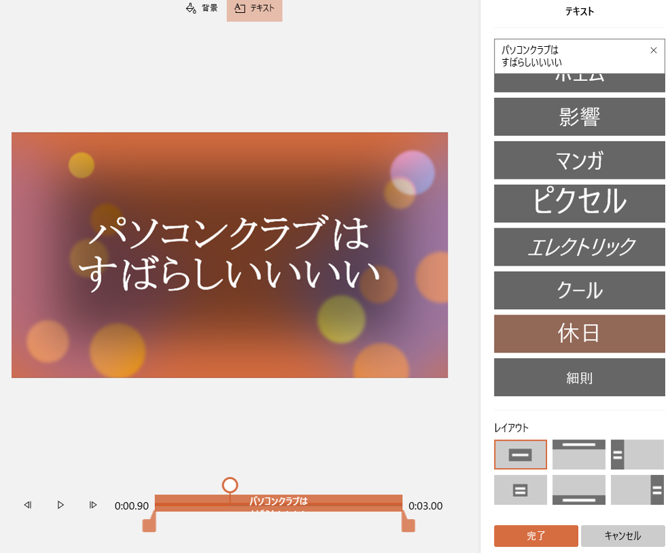Step forward one frame

click(93, 505)
